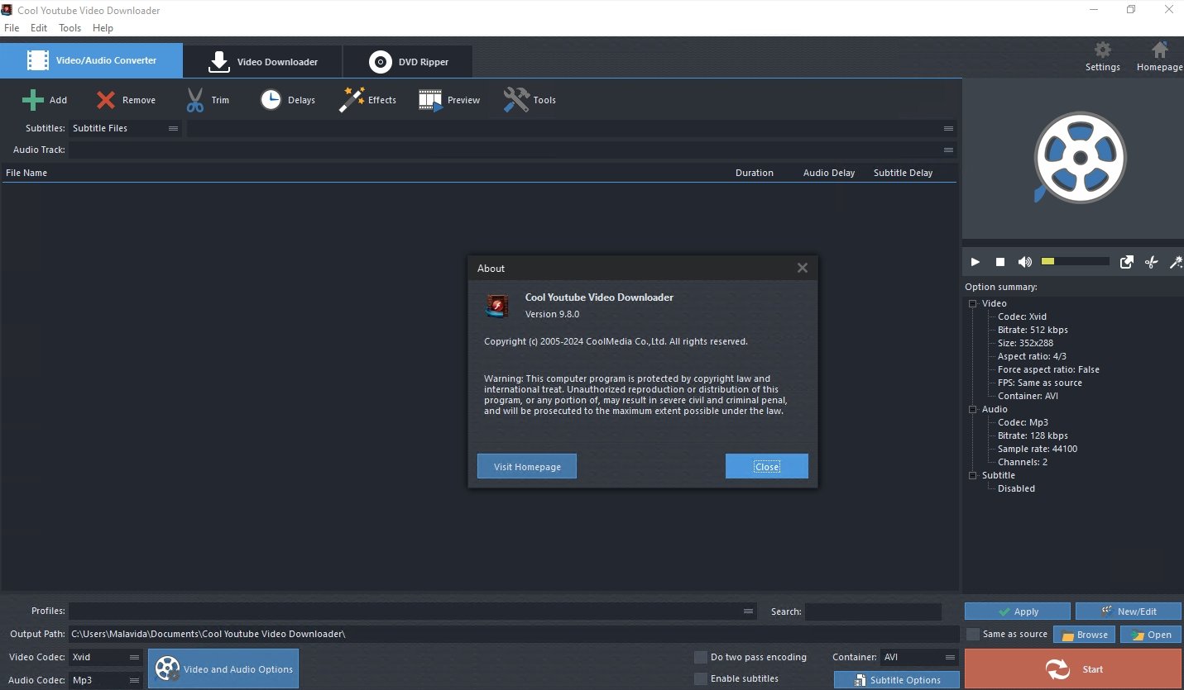
Task: Collapse the Subtitle tree node
Action: (x=973, y=475)
